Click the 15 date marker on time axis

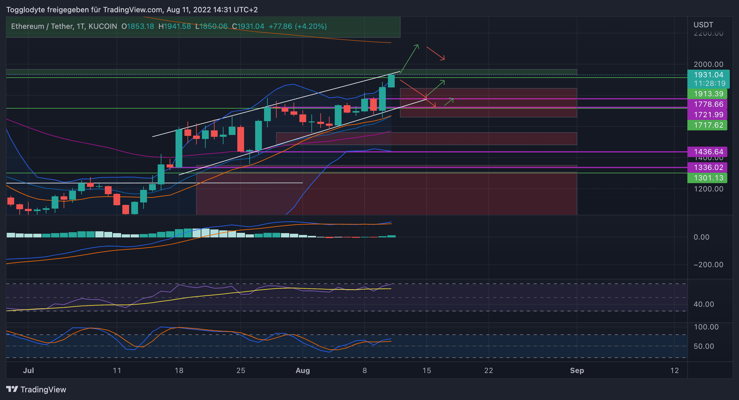click(427, 371)
